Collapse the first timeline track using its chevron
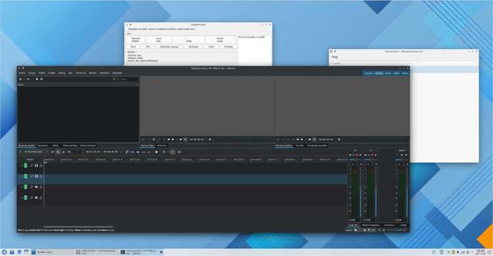Image resolution: width=493 pixels, height=256 pixels. 22,165
